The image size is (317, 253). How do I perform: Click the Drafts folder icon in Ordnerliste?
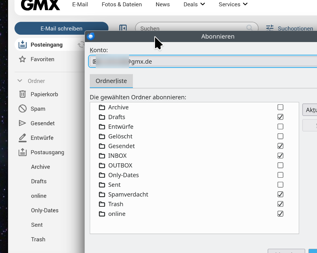pos(102,117)
